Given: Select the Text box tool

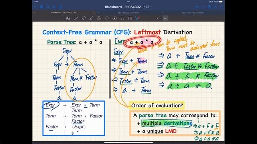Looking at the screenshot, I should (130, 18).
